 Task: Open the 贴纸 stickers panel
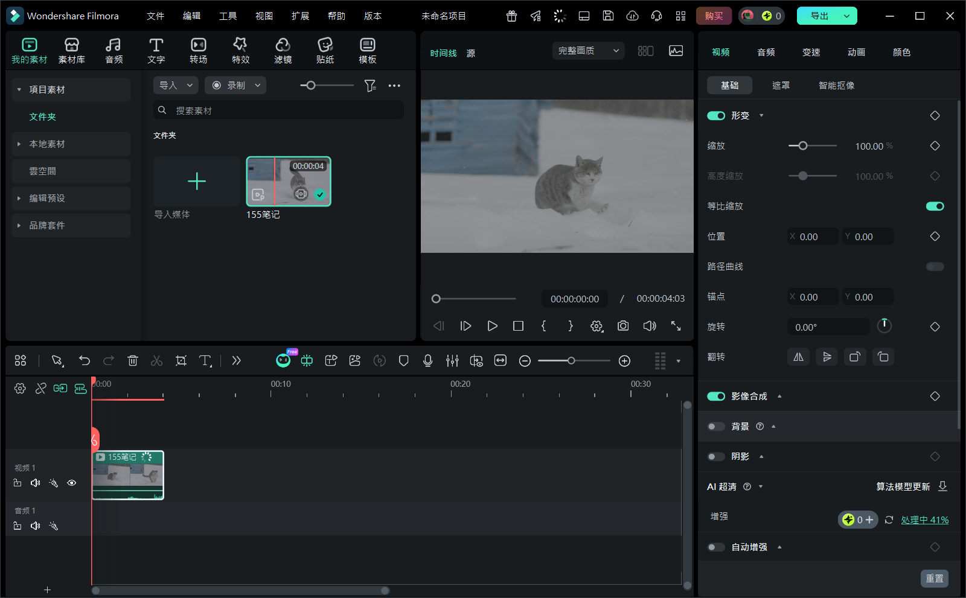coord(325,51)
